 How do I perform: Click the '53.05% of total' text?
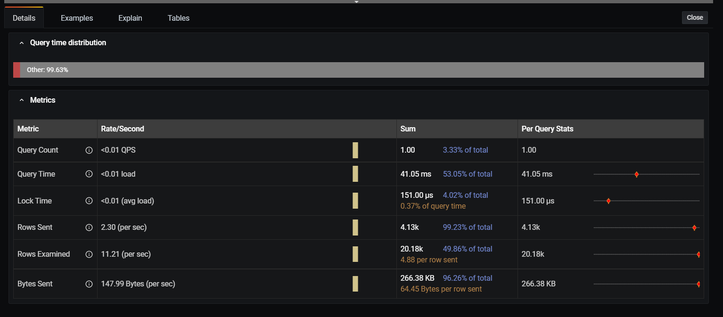468,174
